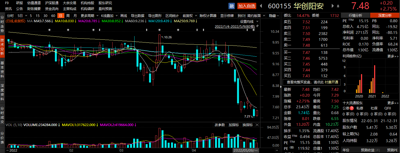Image resolution: width=400 pixels, height=153 pixels.
Task: Click the price alert bell icon
Action: [x=338, y=6]
